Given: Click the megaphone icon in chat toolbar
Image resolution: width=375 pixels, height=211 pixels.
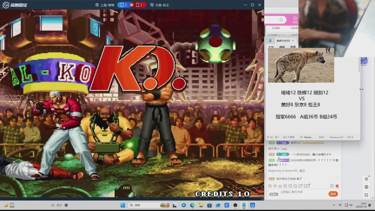Looking at the screenshot, I should point(275,186).
